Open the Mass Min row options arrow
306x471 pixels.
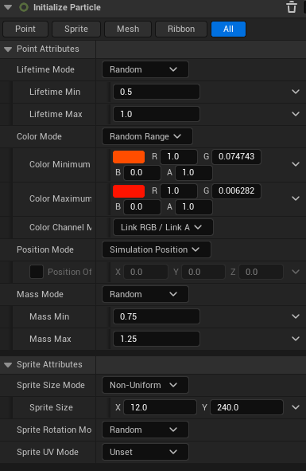(x=296, y=316)
